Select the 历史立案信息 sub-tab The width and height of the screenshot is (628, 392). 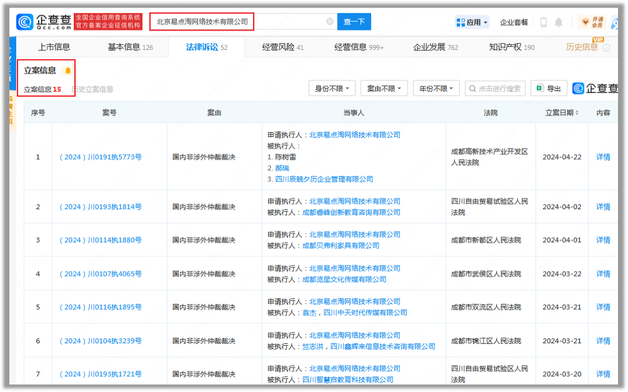(92, 89)
